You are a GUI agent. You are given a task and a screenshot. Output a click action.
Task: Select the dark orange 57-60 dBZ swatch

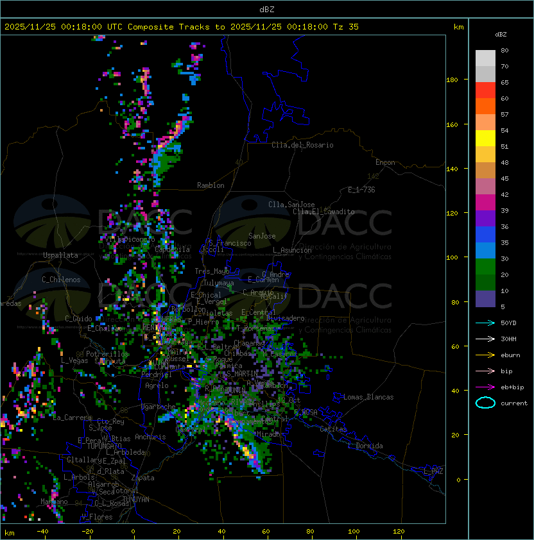[485, 106]
